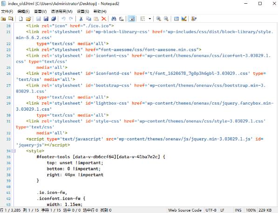The image size is (278, 213).
Task: Click line number 23 in the margin
Action: pyautogui.click(x=8, y=50)
